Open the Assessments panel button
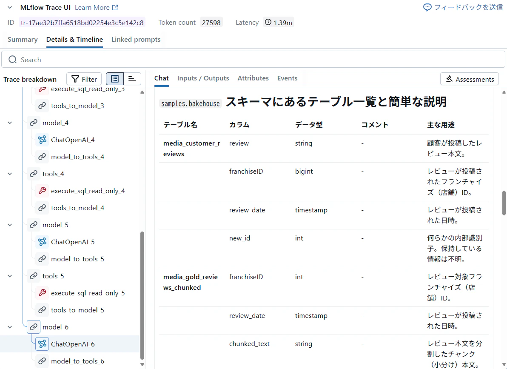 470,79
